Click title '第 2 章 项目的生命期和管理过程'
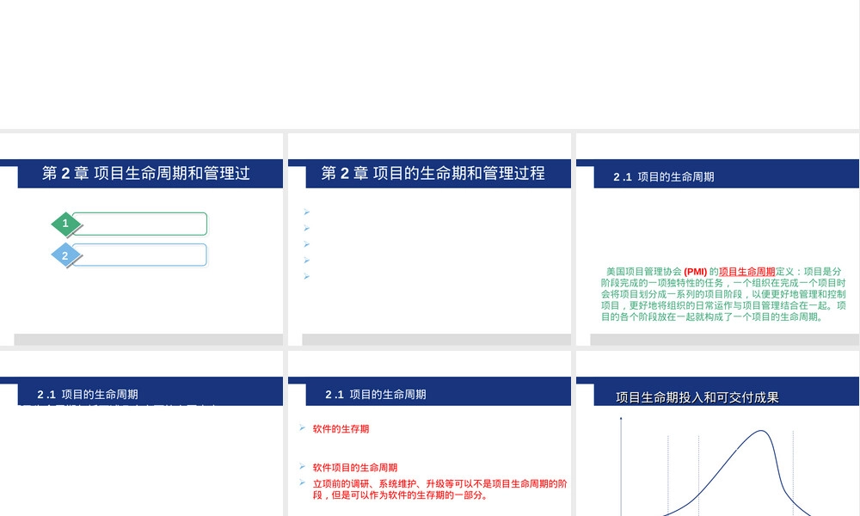The height and width of the screenshot is (516, 860). coord(433,173)
